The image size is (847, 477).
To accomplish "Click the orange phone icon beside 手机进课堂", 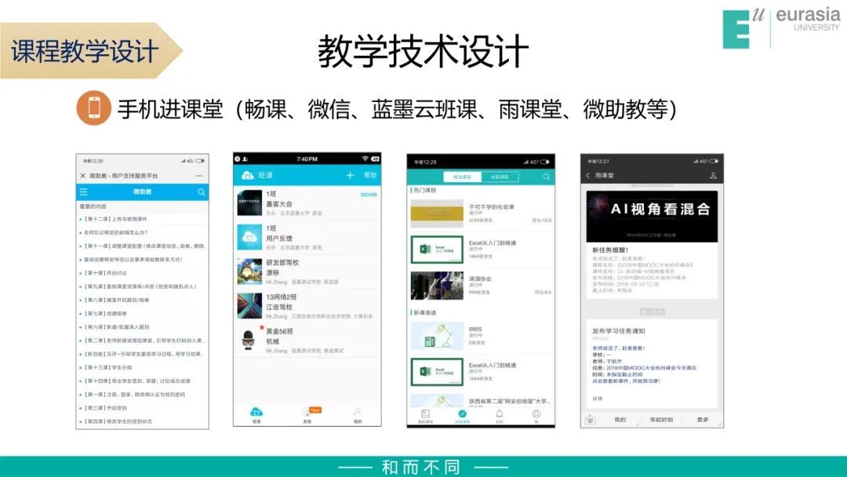I will (94, 107).
